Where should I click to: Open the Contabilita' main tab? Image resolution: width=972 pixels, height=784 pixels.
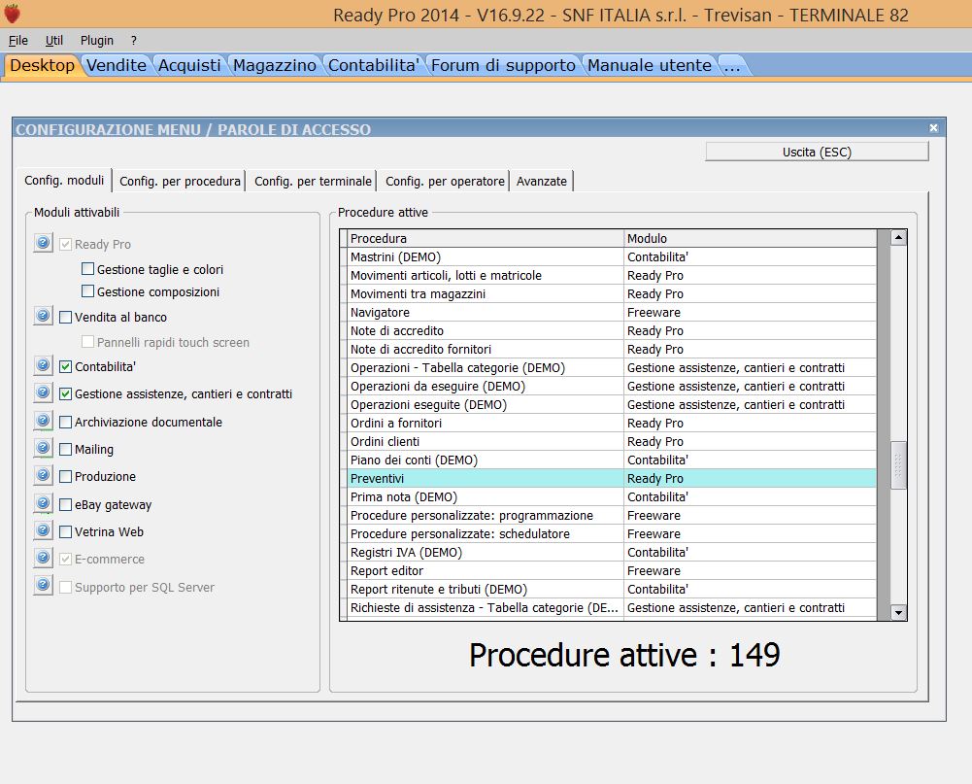point(374,65)
